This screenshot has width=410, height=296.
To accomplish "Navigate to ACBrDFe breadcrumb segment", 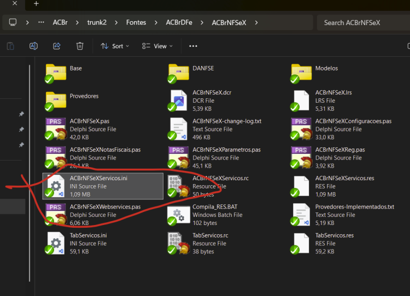I will tap(179, 22).
